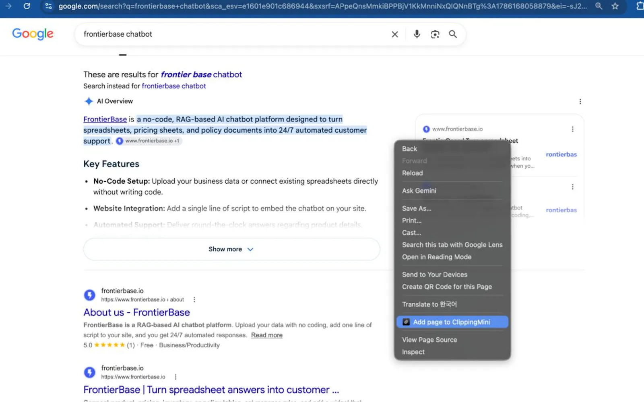Open three-dot menu beside the second frontierbase.io result
The height and width of the screenshot is (402, 644).
175,377
